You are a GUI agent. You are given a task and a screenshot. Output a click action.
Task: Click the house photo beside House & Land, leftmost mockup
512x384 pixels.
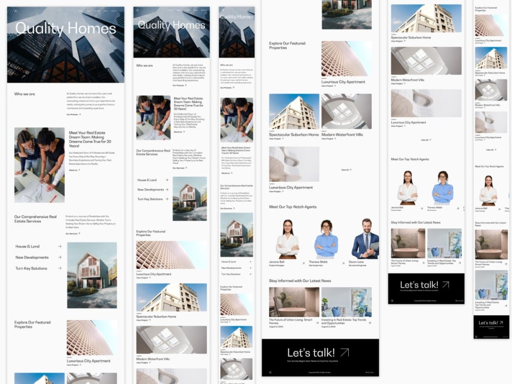[92, 275]
